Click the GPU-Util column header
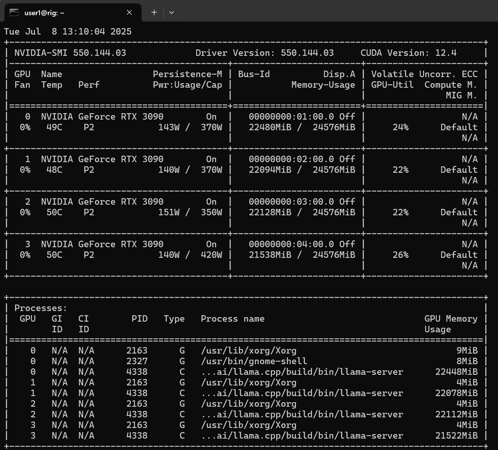Viewport: 498px width, 450px height. pyautogui.click(x=393, y=85)
